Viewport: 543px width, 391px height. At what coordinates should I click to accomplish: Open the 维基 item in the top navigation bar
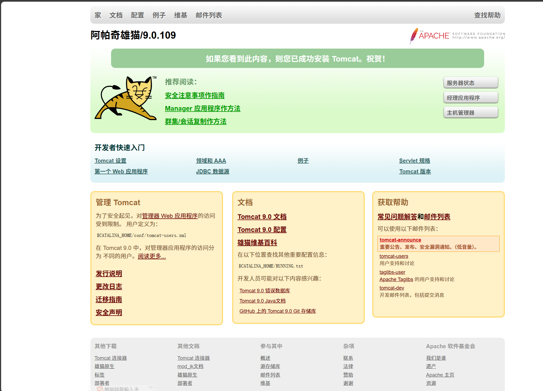point(181,15)
